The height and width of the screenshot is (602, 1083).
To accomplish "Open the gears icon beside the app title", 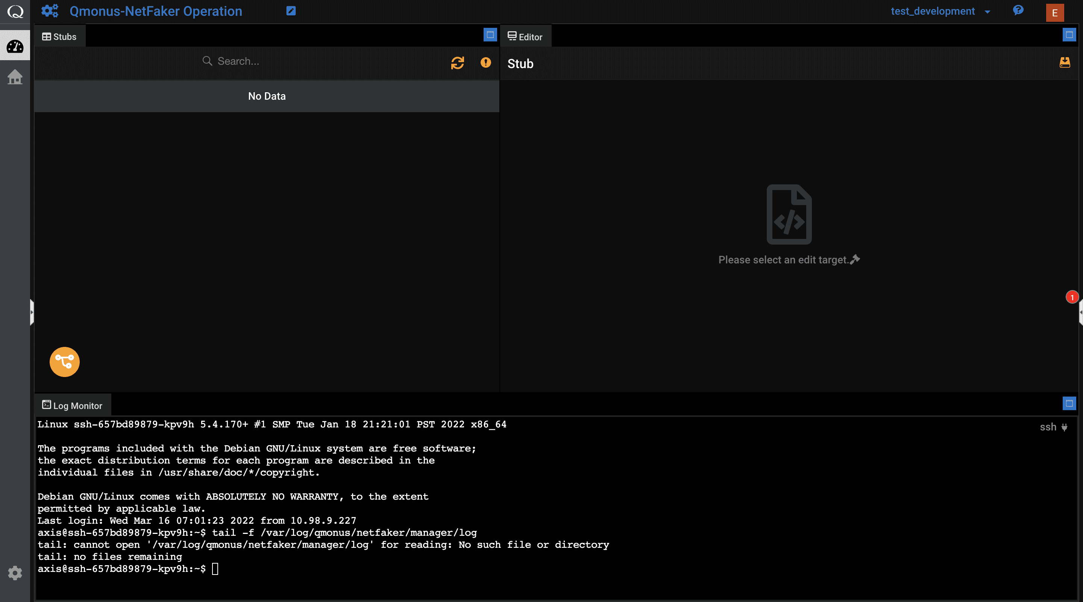I will pos(50,11).
